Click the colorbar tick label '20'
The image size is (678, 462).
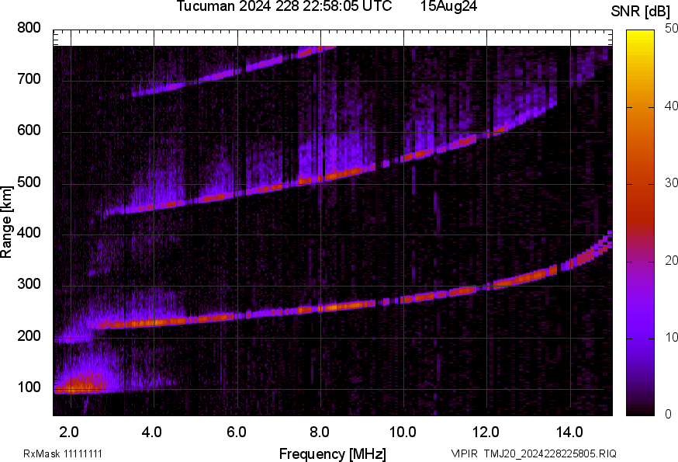(671, 260)
